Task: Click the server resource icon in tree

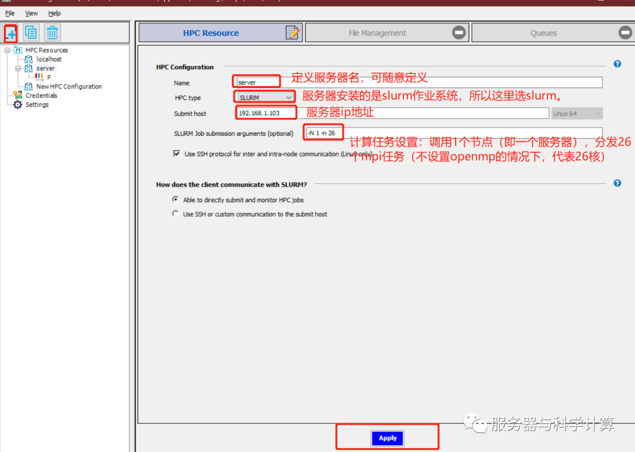Action: pos(28,68)
